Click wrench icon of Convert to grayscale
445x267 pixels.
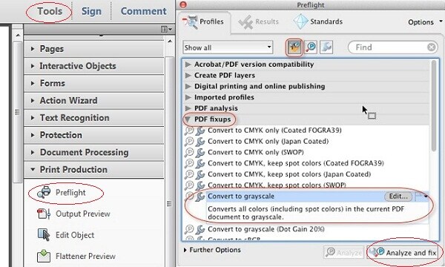pos(200,197)
